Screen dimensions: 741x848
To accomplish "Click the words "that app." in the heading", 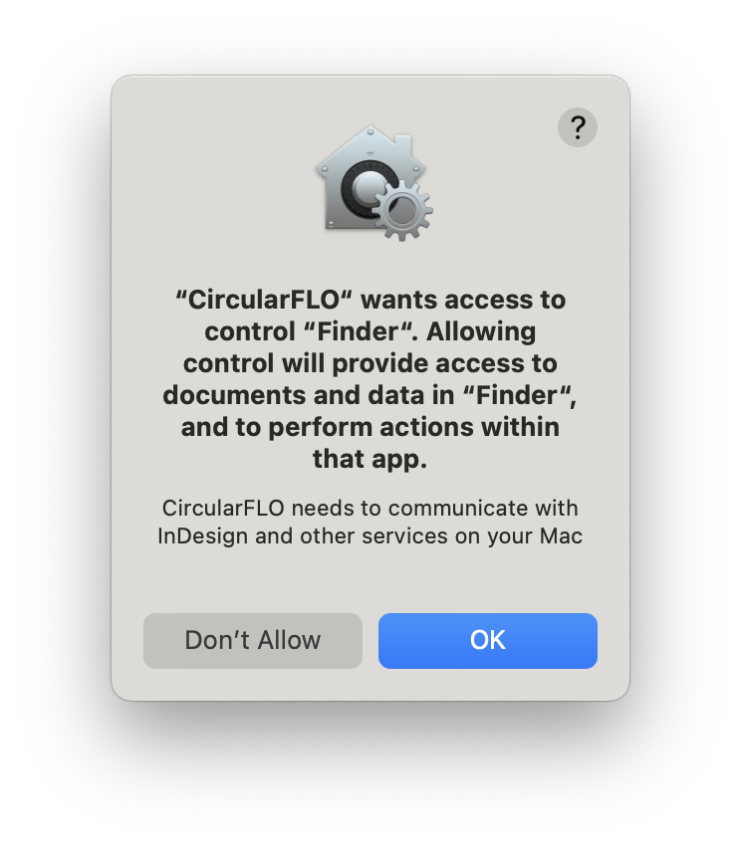I will (x=370, y=459).
